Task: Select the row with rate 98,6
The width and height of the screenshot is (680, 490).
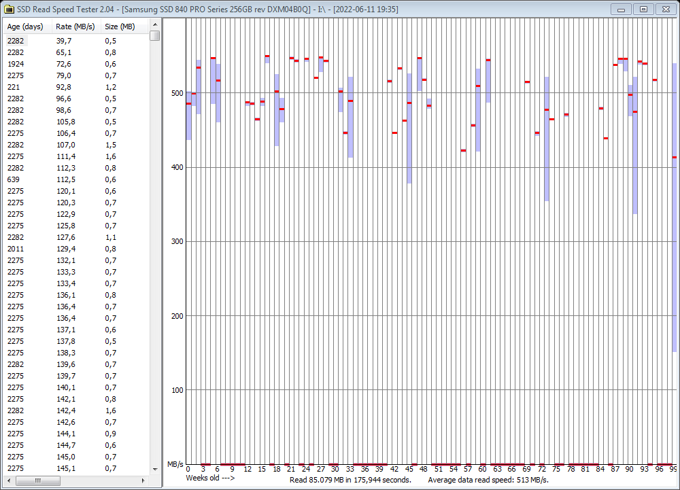Action: click(76, 110)
